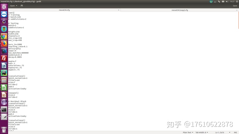Open the system gear session menu

coord(237,2)
